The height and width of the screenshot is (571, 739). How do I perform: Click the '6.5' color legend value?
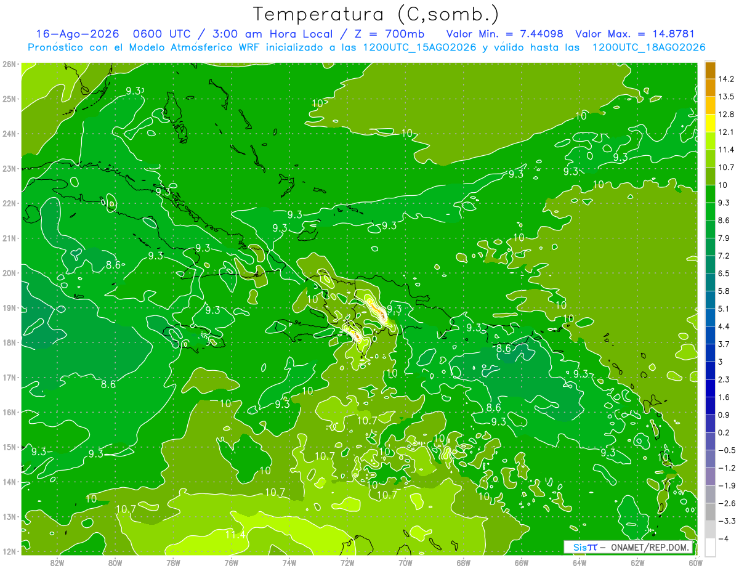point(724,273)
